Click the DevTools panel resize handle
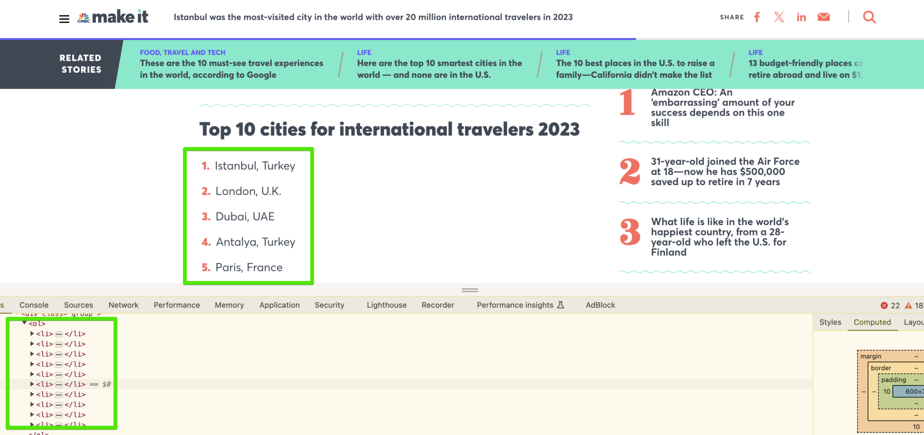 470,290
